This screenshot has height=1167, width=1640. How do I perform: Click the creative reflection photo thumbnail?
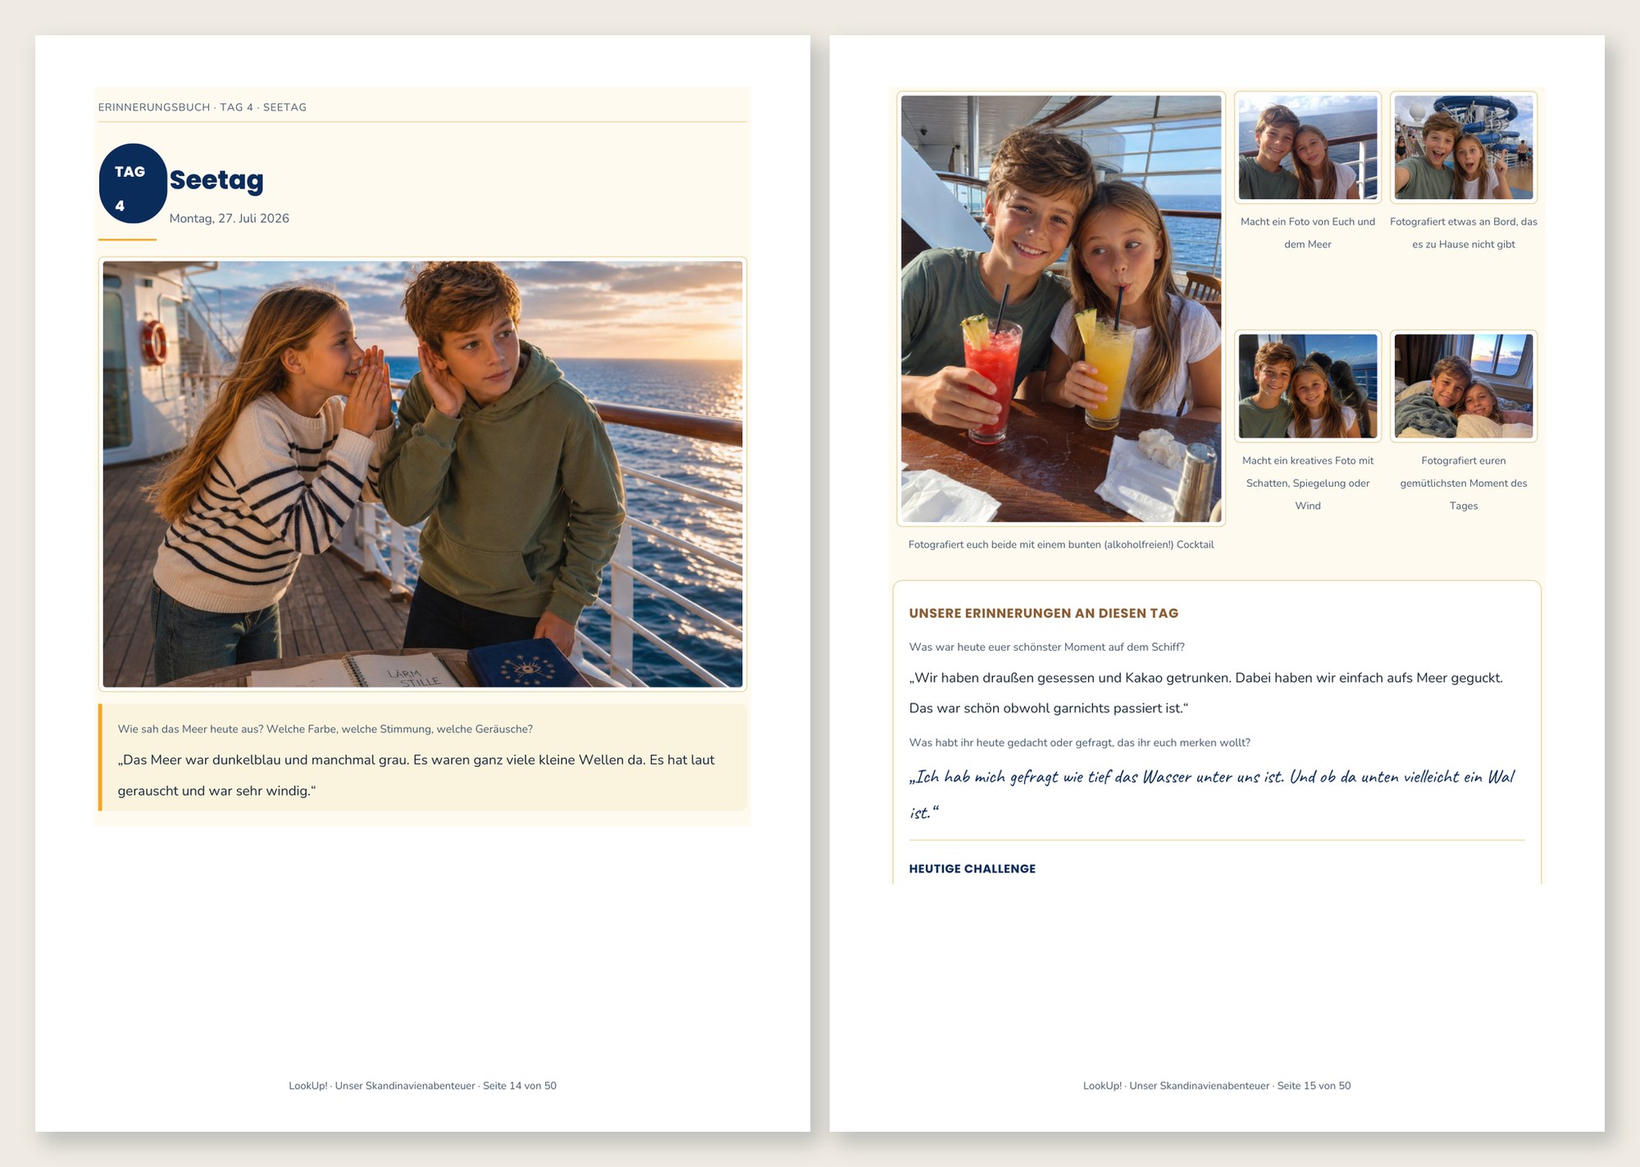(x=1308, y=386)
